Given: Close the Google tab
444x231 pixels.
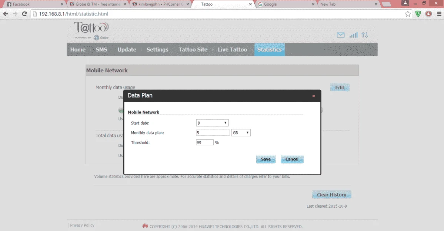Looking at the screenshot, I should pos(313,4).
